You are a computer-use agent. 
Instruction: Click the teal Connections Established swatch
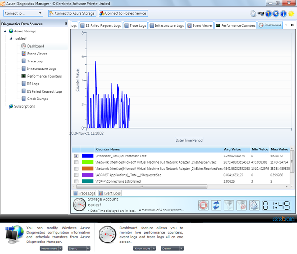[87, 181]
